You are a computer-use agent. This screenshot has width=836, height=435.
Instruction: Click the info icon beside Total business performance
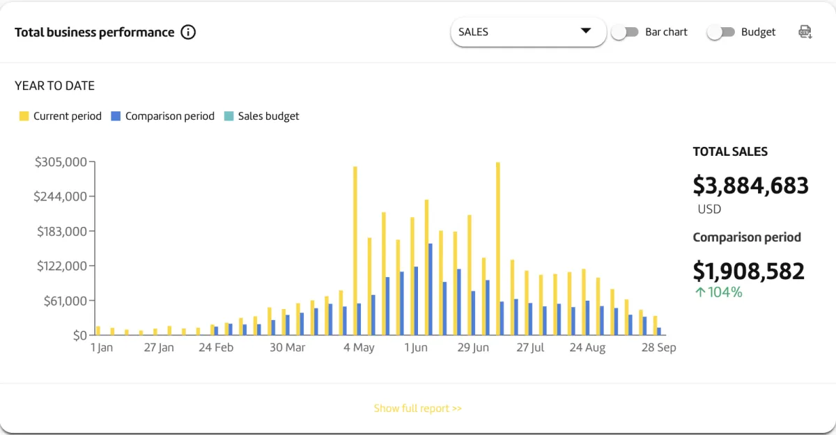pos(188,32)
